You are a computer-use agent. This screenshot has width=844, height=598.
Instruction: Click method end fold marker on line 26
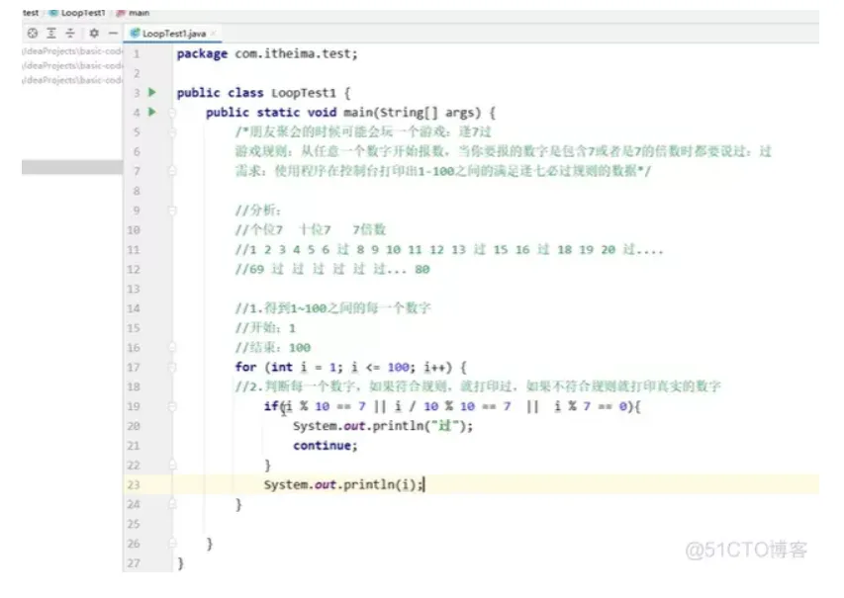(172, 544)
